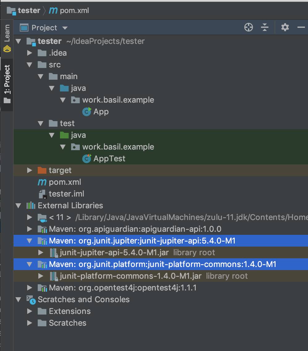
Task: Open the Project tool window settings gear
Action: [x=285, y=27]
